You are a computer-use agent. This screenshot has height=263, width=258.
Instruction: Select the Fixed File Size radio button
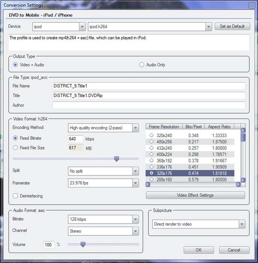point(16,148)
